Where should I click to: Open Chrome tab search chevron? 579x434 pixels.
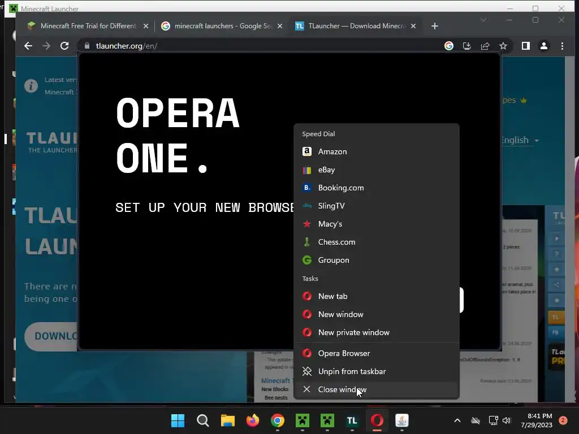(483, 20)
